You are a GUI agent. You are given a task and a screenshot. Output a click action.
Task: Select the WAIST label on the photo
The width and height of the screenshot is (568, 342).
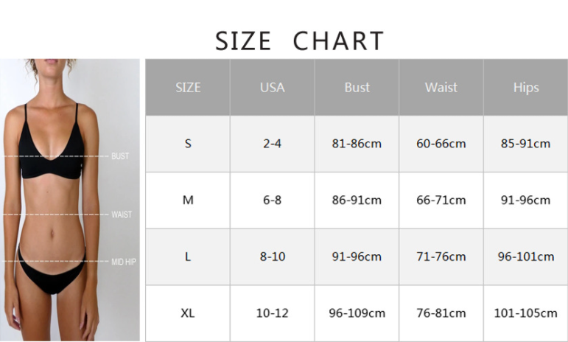tap(122, 214)
